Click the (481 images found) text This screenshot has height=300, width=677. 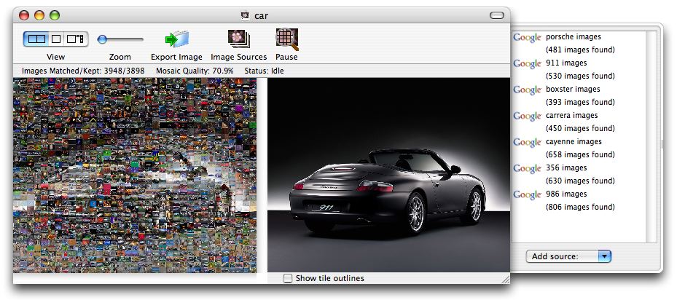click(x=580, y=50)
